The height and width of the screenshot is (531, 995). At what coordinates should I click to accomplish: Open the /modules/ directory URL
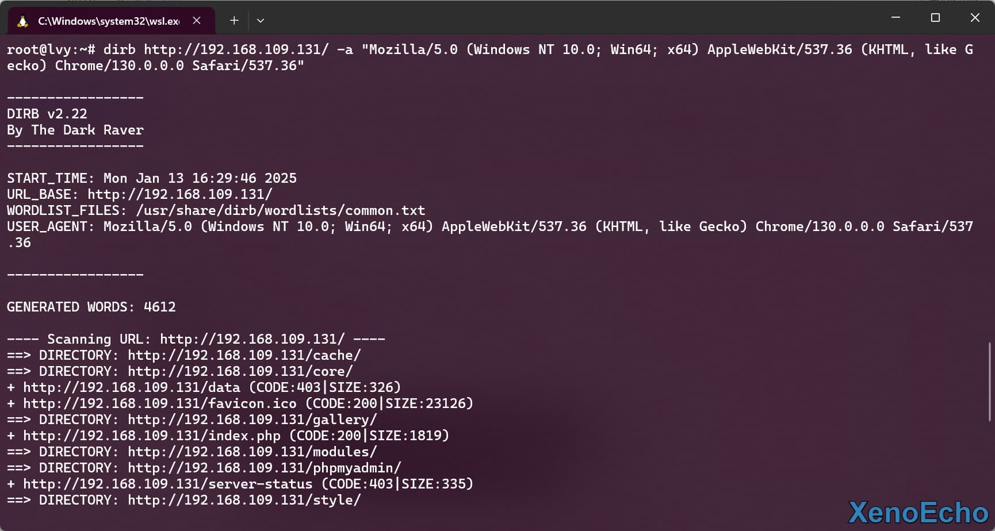(252, 452)
